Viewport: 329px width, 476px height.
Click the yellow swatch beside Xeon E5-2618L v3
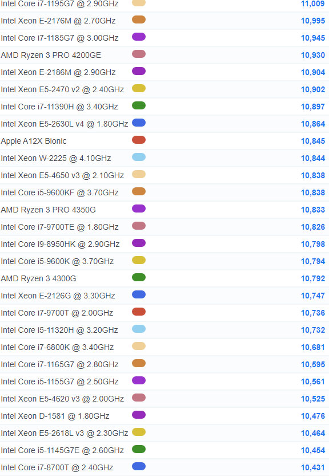point(139,432)
